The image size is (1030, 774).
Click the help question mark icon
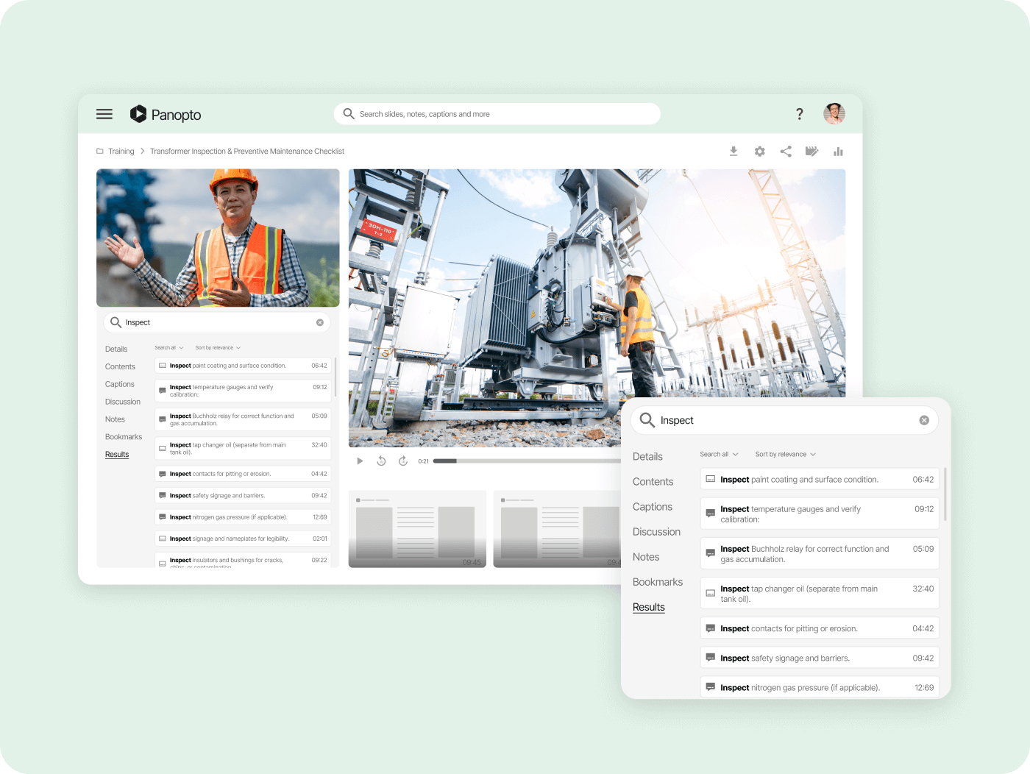(799, 114)
